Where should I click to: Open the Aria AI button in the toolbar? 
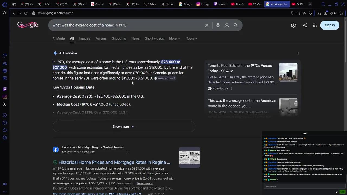tap(333, 13)
